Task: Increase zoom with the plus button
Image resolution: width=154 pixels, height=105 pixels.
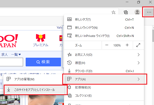Action: point(127,45)
